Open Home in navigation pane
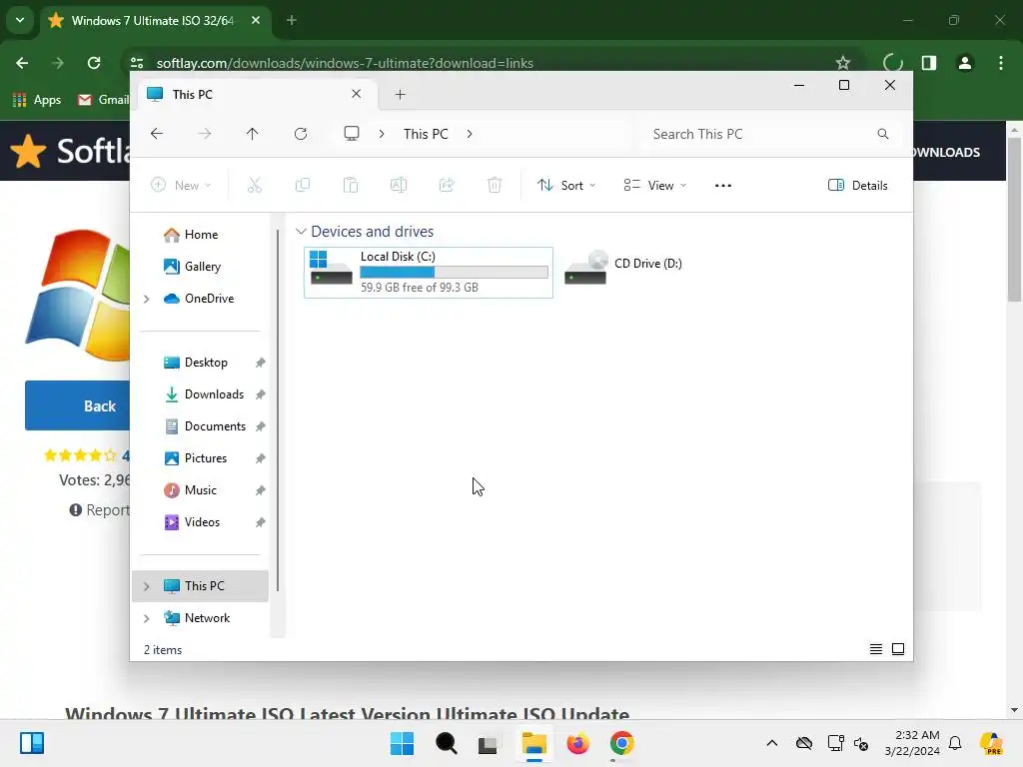The height and width of the screenshot is (767, 1023). pyautogui.click(x=191, y=235)
